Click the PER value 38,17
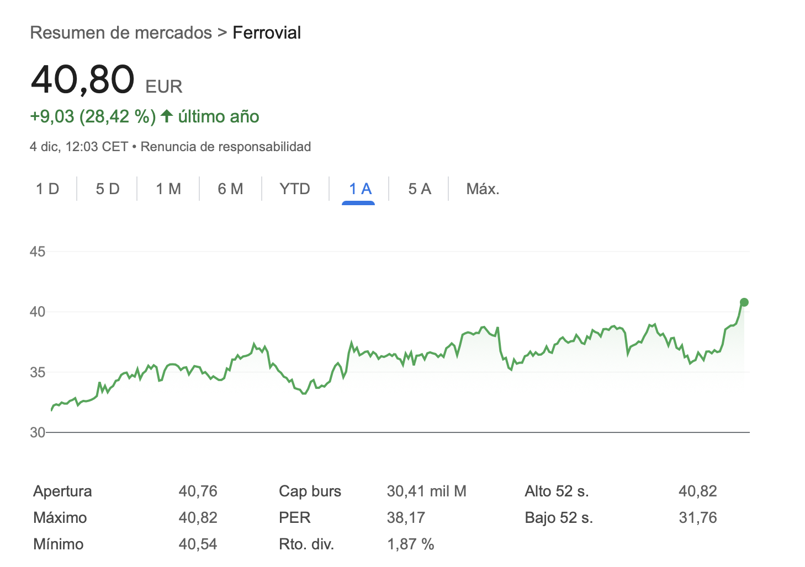 click(406, 518)
